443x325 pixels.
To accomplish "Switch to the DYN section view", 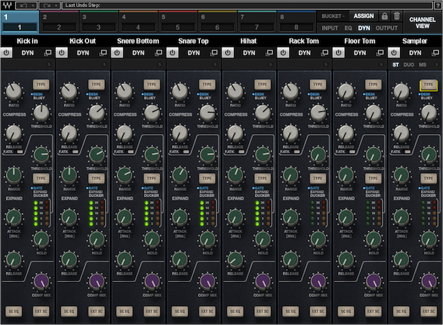I will click(x=364, y=28).
